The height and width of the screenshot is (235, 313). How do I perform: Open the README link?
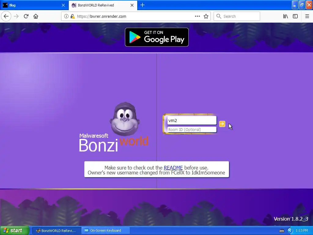(x=173, y=168)
